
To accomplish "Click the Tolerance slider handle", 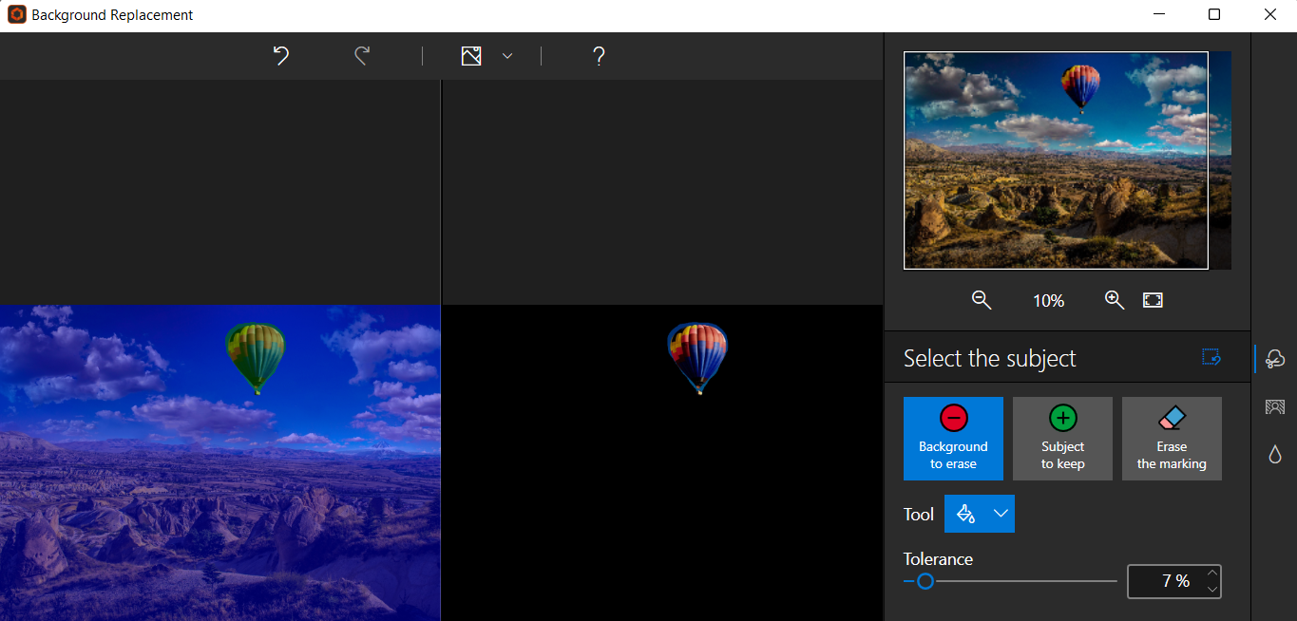I will pos(925,581).
